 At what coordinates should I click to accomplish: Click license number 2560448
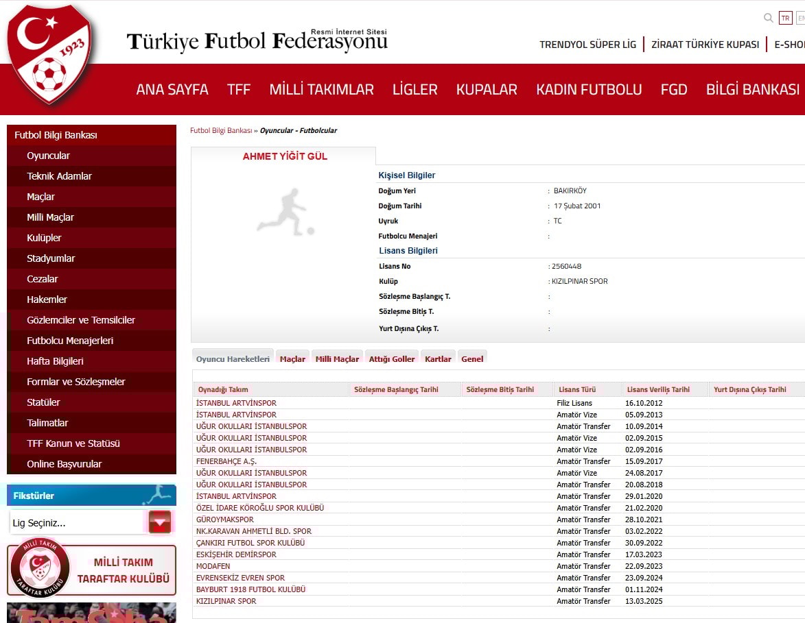click(x=567, y=266)
